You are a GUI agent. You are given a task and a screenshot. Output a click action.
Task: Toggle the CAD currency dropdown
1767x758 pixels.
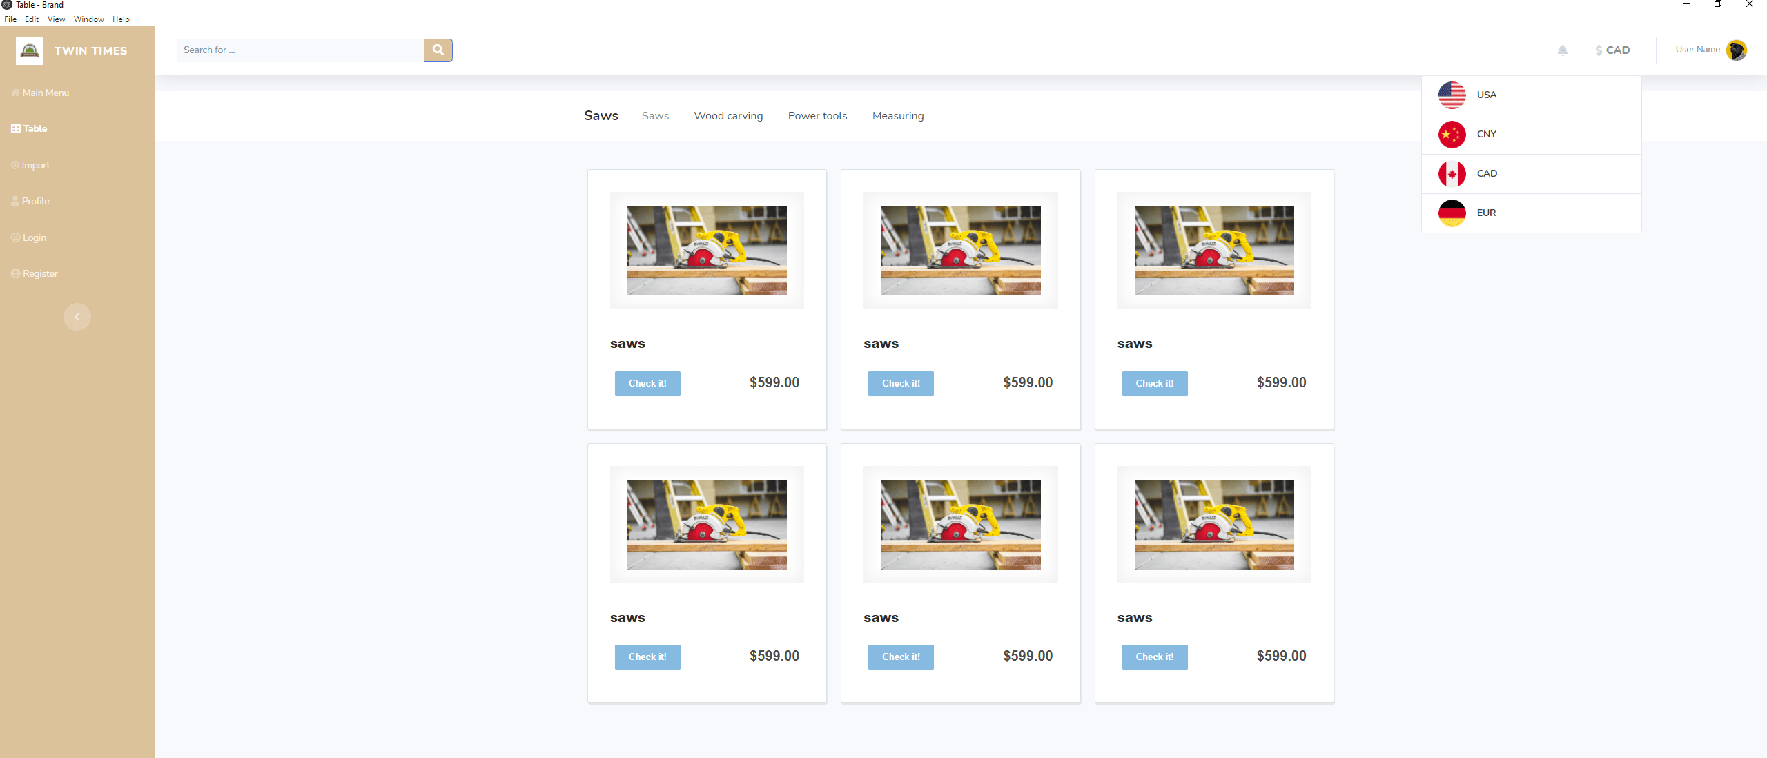click(x=1612, y=50)
